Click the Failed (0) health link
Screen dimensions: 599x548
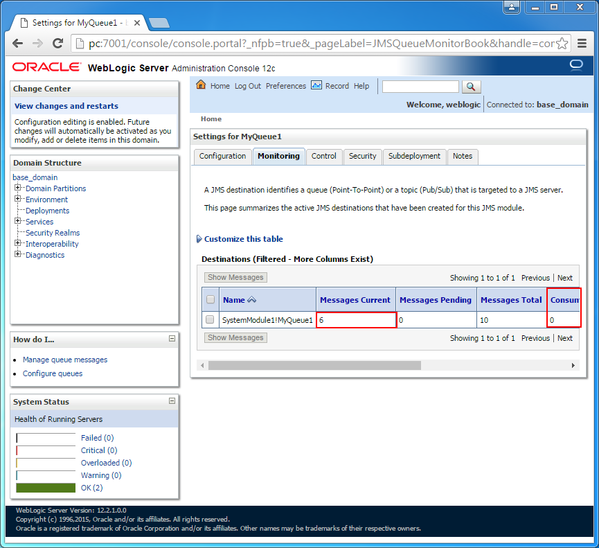pos(98,438)
